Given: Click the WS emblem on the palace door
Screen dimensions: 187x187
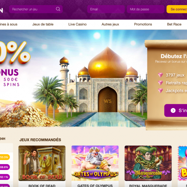Looking at the screenshot, I should coord(108,101).
